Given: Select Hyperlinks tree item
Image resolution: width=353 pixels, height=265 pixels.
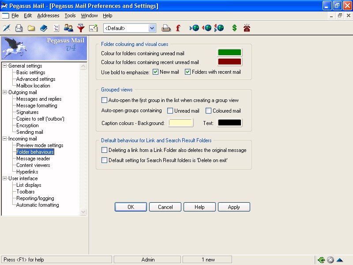Looking at the screenshot, I should coord(27,172).
